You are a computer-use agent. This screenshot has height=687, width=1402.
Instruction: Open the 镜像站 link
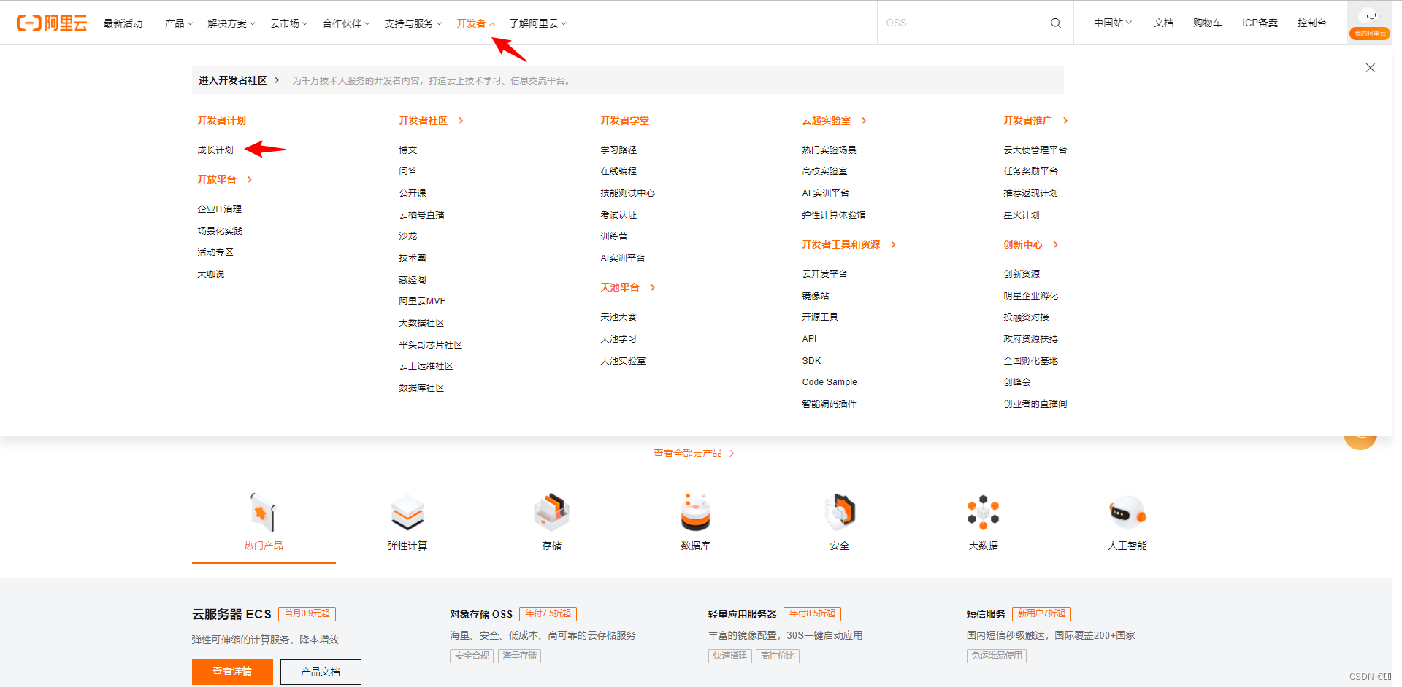point(816,296)
